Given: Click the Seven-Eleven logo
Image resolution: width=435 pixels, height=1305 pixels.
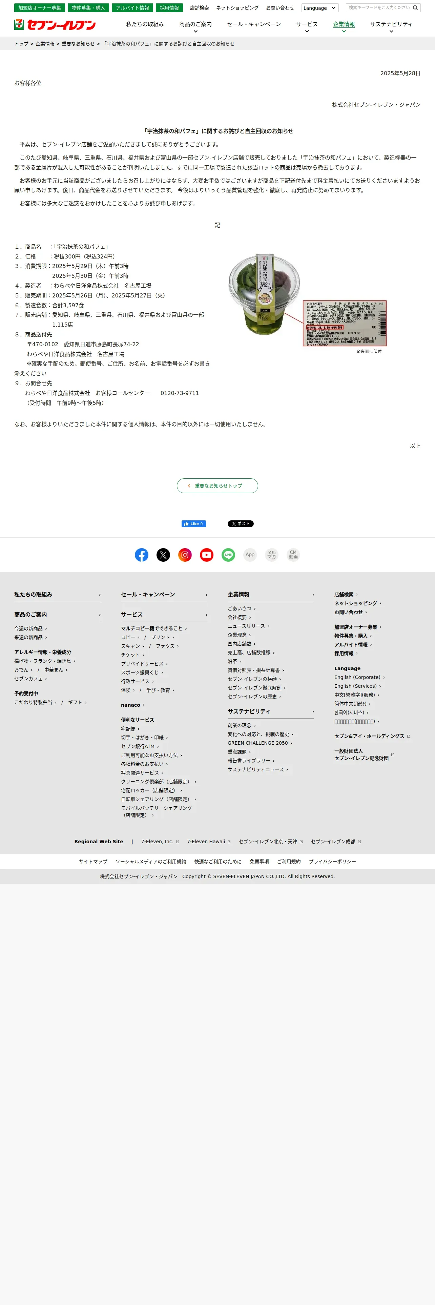Looking at the screenshot, I should pyautogui.click(x=55, y=24).
